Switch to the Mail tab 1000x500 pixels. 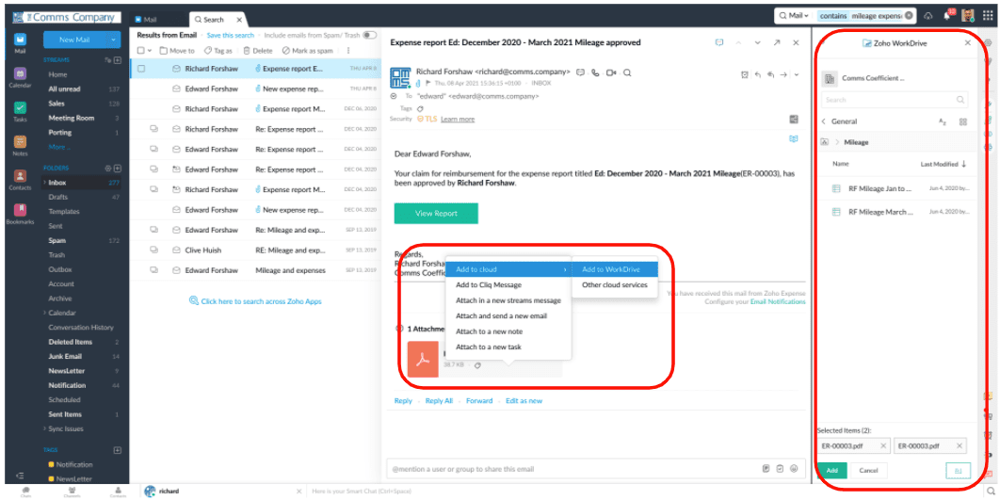pyautogui.click(x=158, y=20)
